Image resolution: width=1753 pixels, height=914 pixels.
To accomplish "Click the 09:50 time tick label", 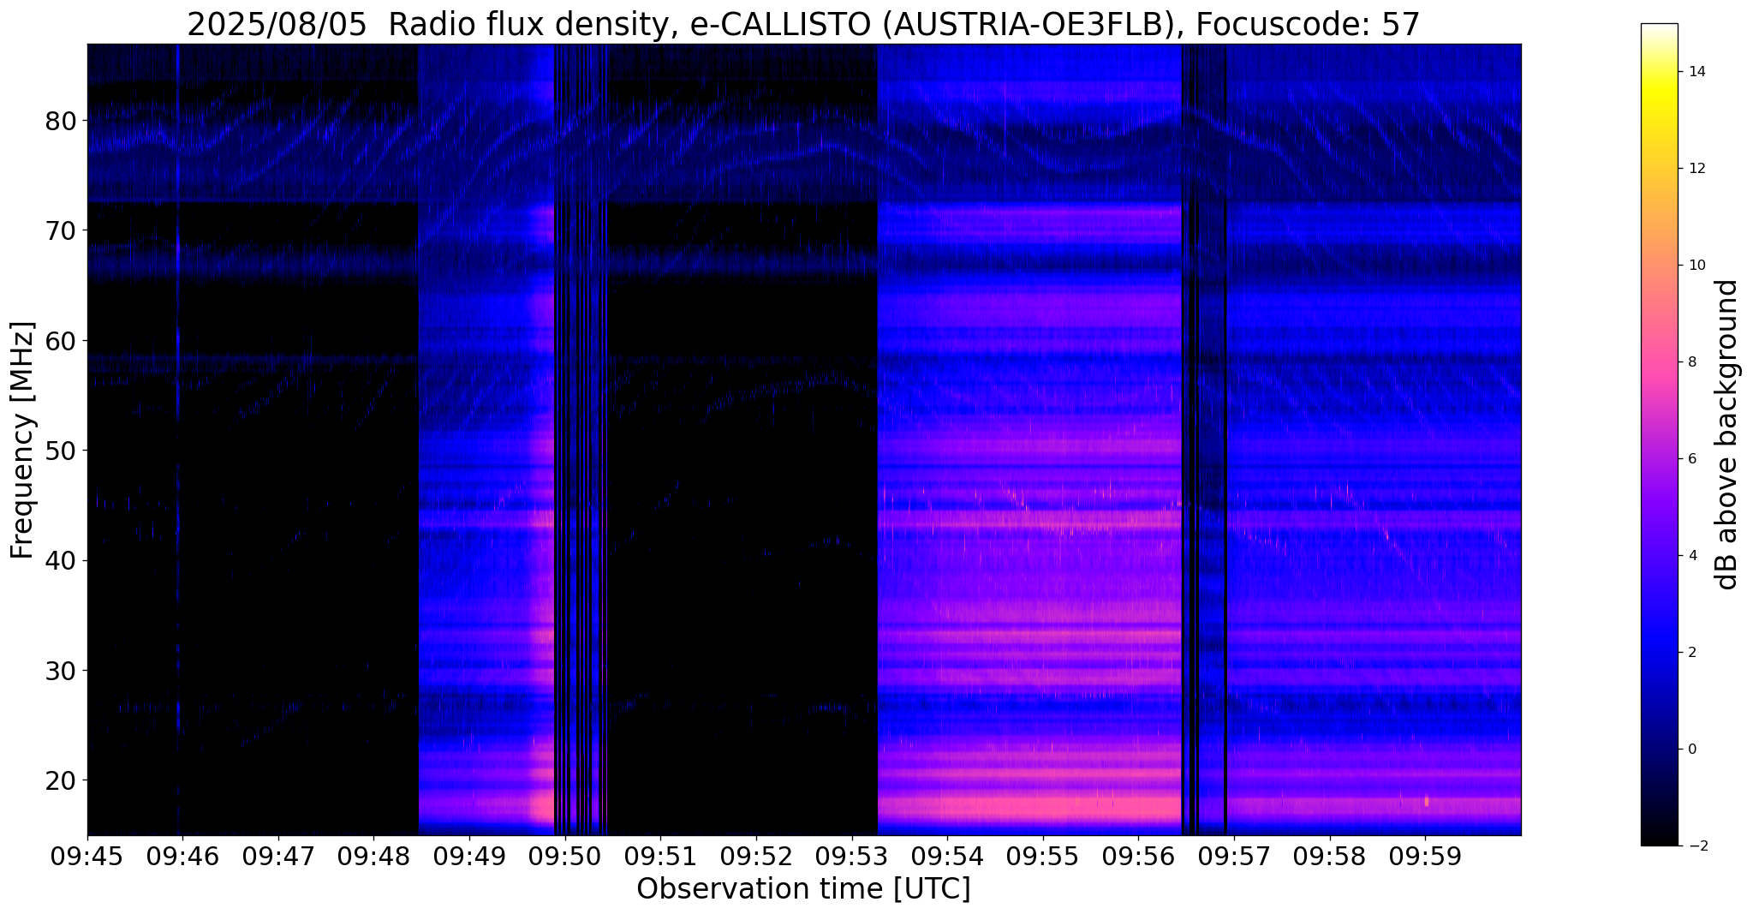I will pos(565,858).
